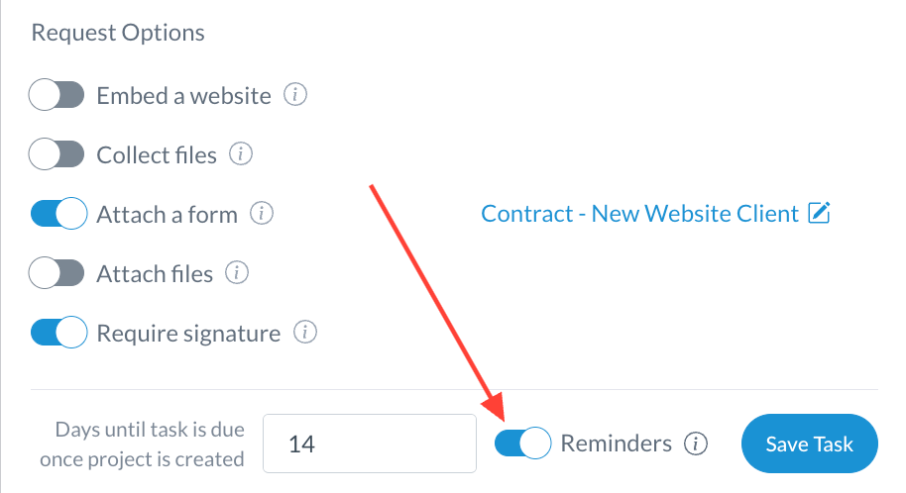Click the Require signature label text

tap(188, 333)
